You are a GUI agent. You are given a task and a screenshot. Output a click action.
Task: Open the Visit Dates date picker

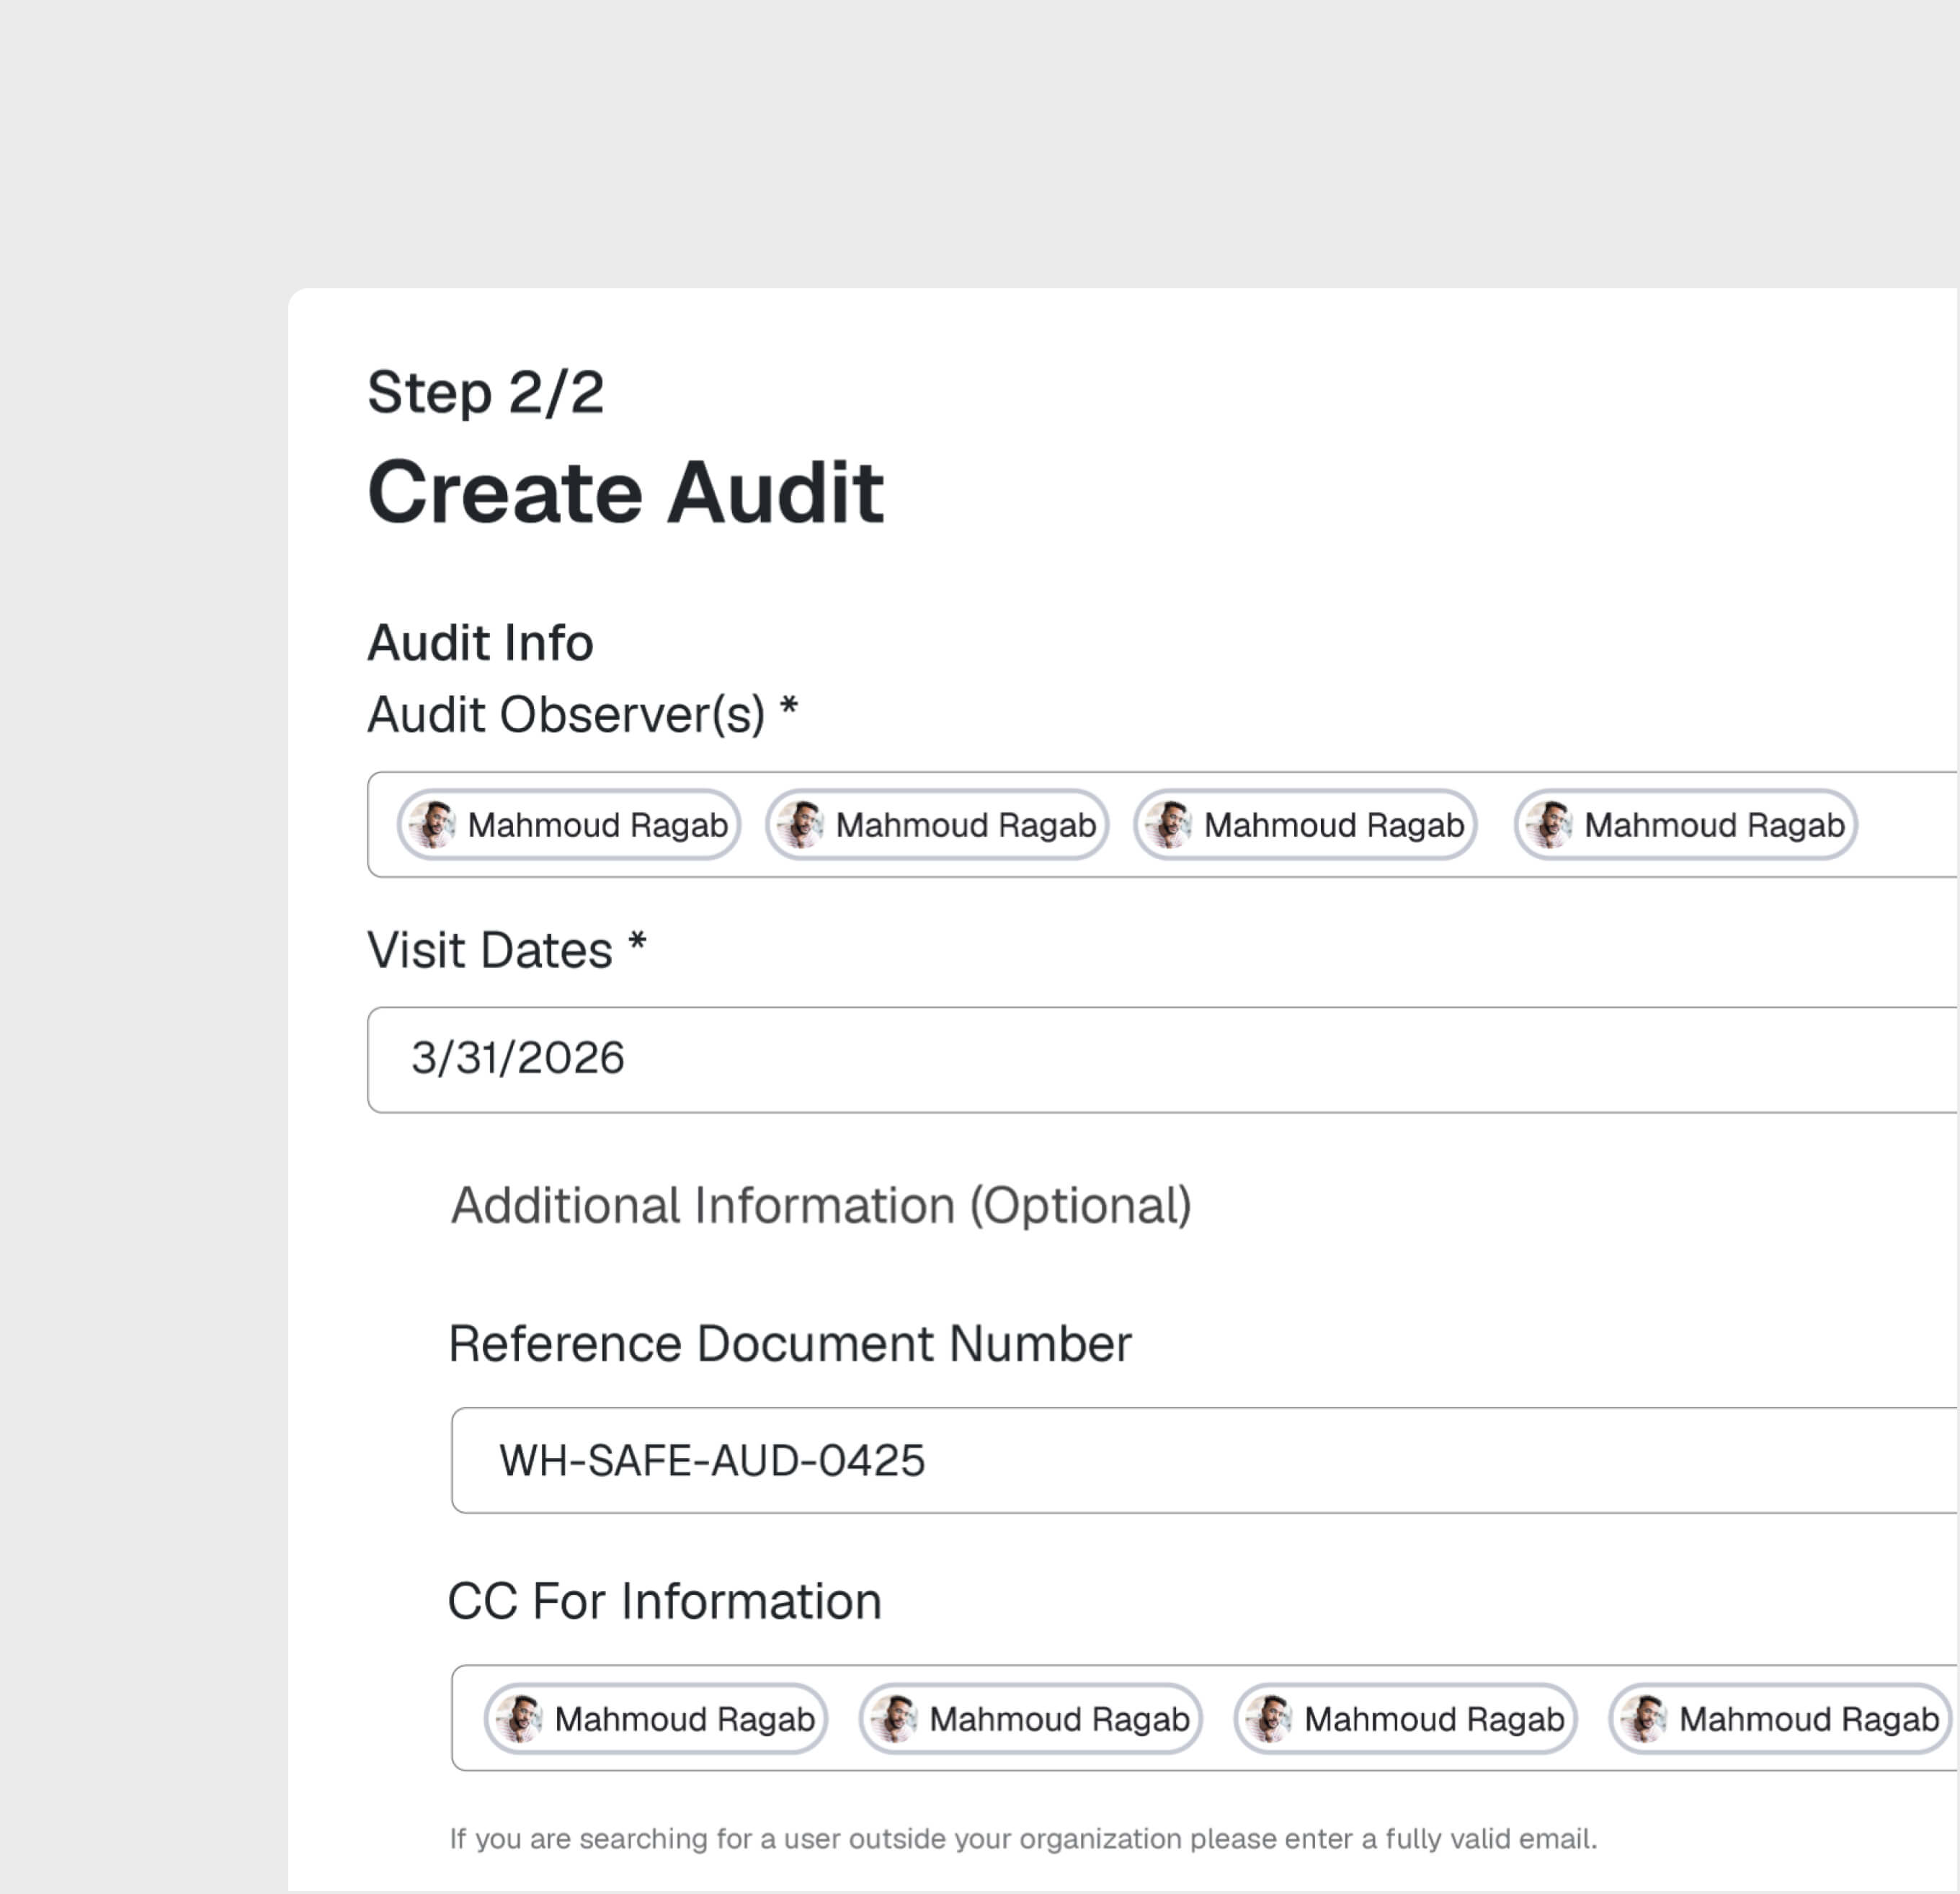point(1100,1059)
